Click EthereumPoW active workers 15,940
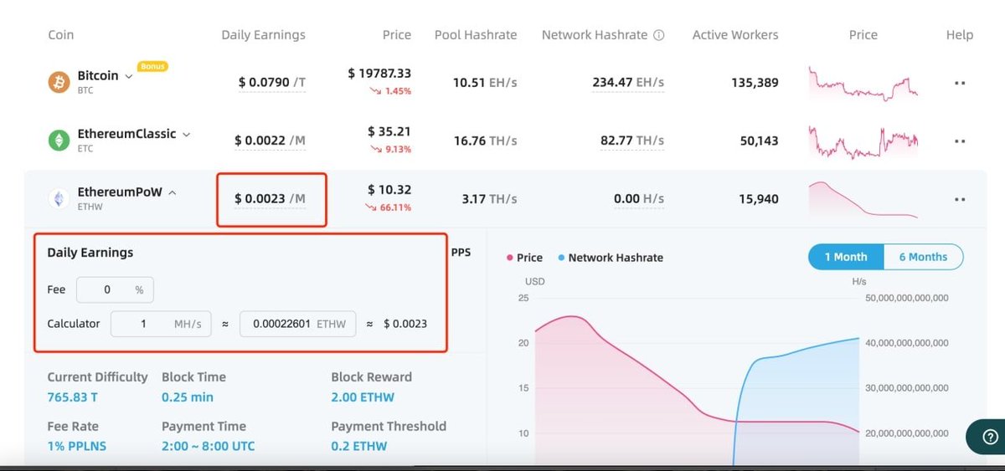 (x=758, y=199)
